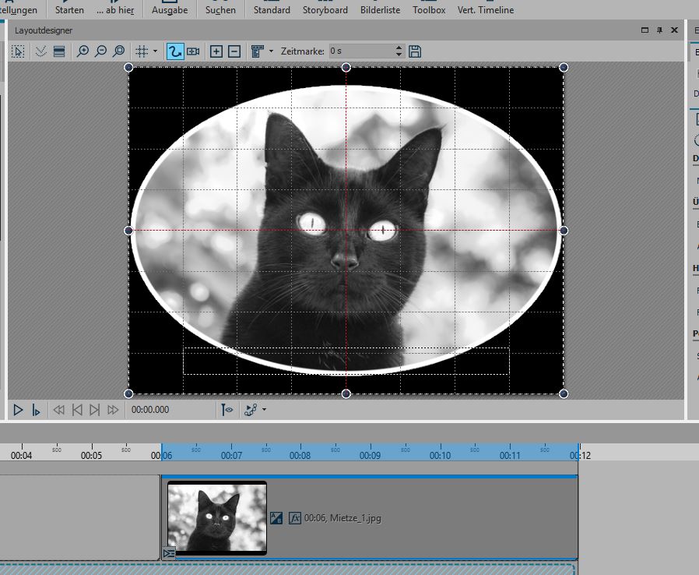The height and width of the screenshot is (575, 699).
Task: Open the grid options dropdown arrow
Action: 156,51
